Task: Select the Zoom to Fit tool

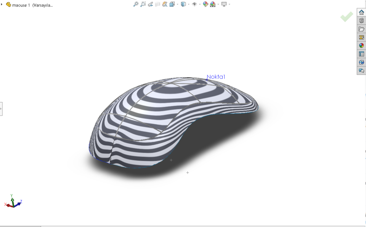Action: tap(135, 4)
